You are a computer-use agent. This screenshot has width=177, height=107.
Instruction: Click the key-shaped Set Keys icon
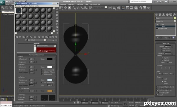point(126,104)
